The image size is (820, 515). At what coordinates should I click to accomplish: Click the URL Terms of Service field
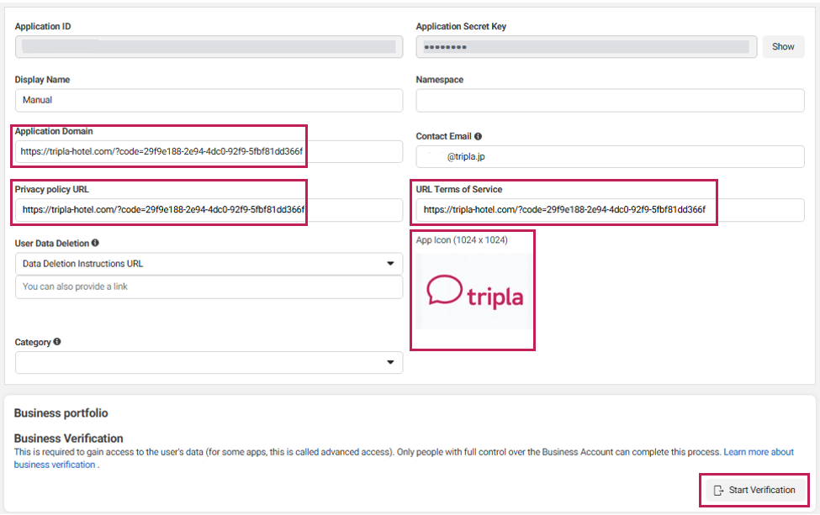tap(610, 210)
